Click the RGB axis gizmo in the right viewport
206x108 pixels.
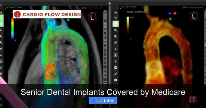pyautogui.click(x=172, y=16)
